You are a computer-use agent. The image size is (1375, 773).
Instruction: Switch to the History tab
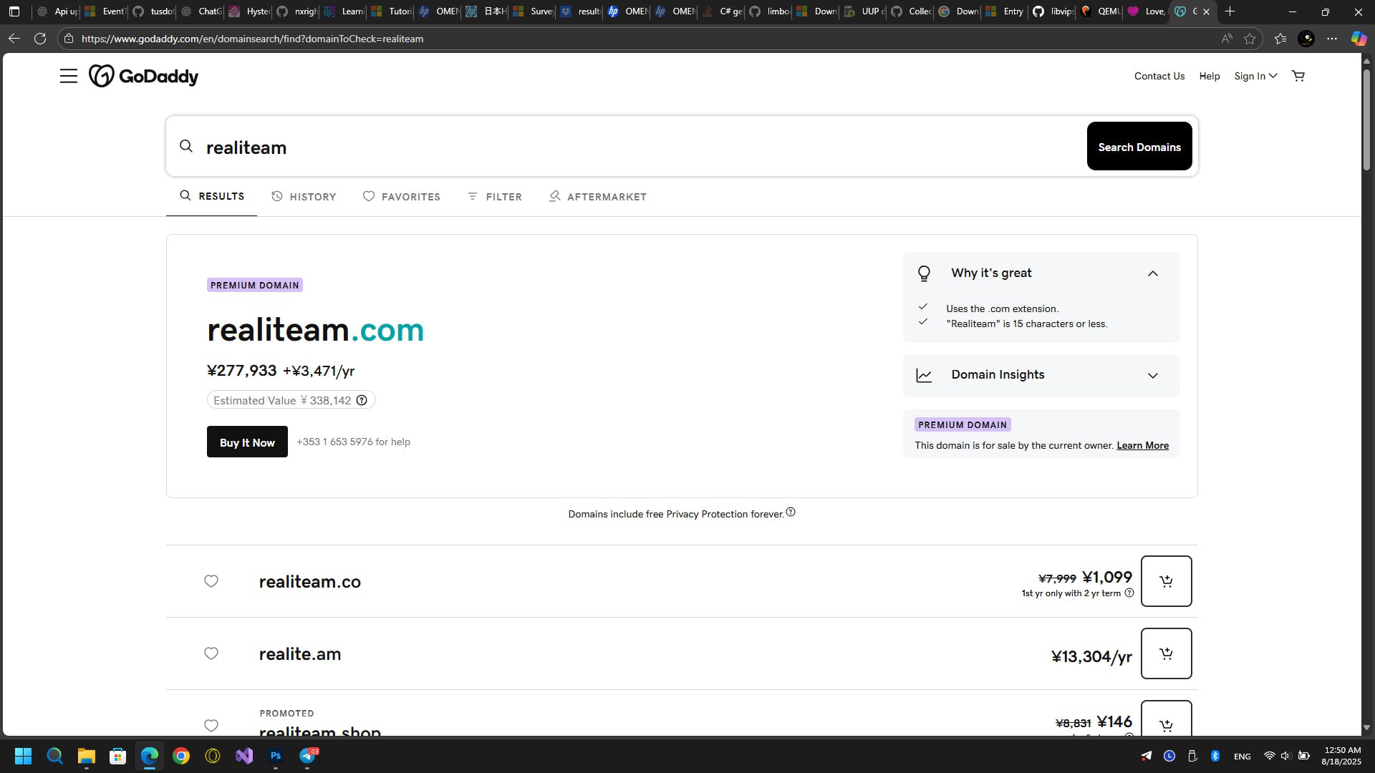click(x=304, y=197)
